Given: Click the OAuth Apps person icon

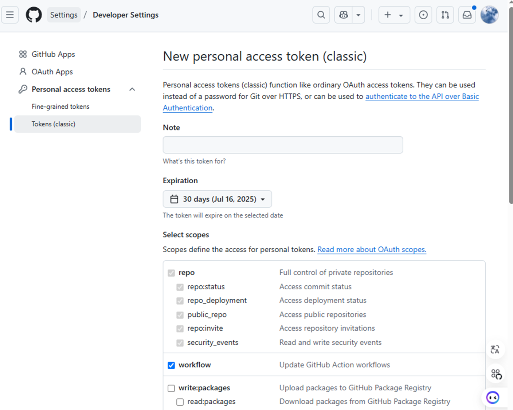Looking at the screenshot, I should (23, 71).
